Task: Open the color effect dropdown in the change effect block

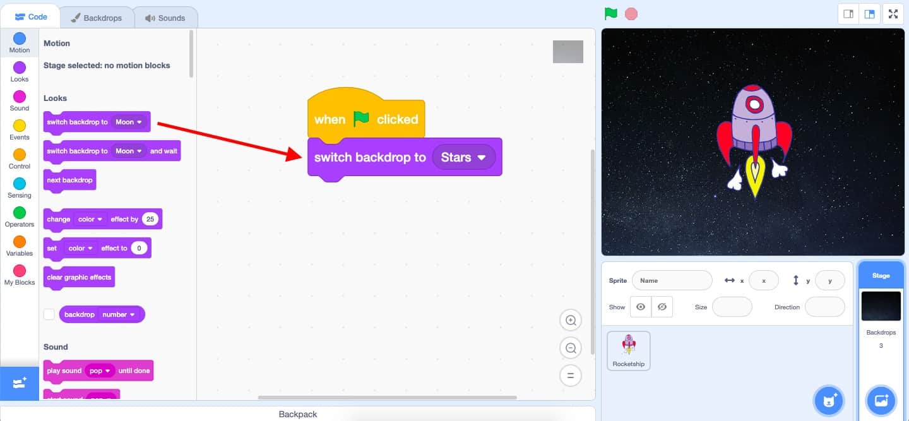Action: click(92, 219)
